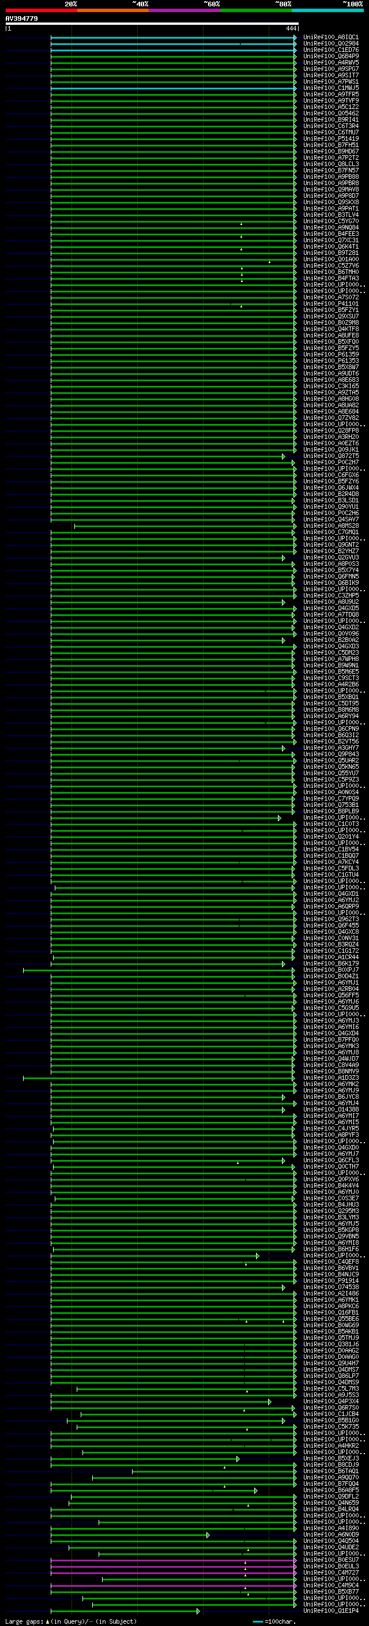Click the white query length bar
Viewport: 369px width, 1626px height.
(x=152, y=24)
